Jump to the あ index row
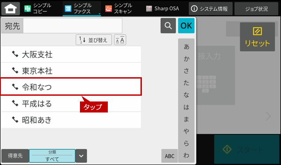 coord(186,47)
